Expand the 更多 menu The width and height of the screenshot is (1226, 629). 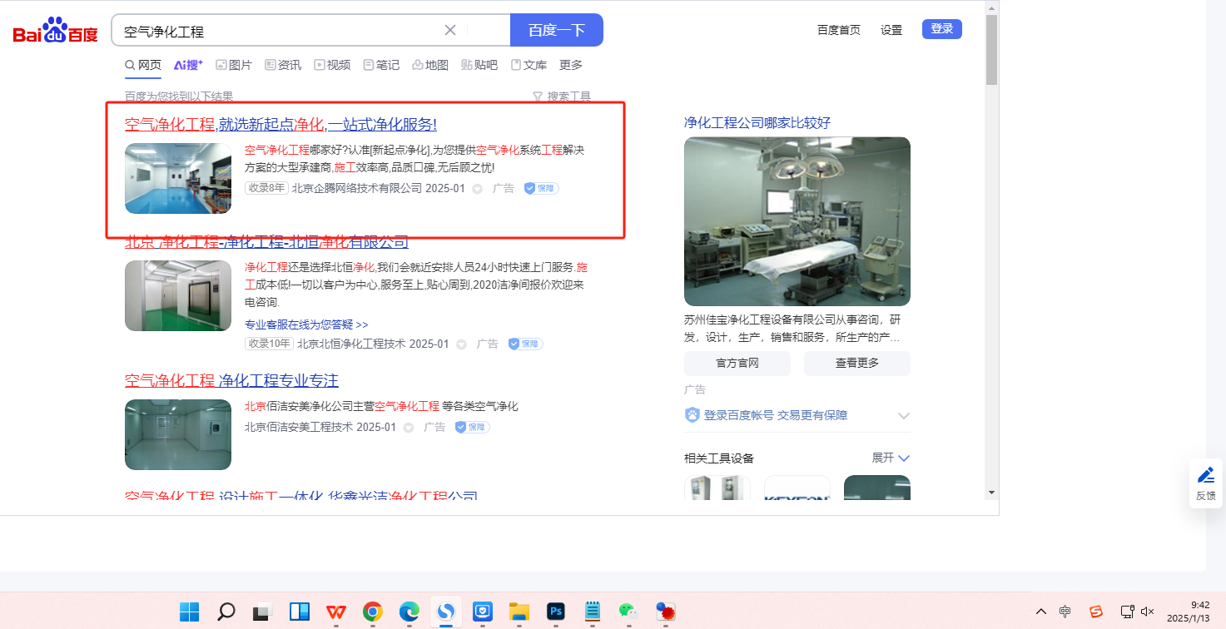pyautogui.click(x=571, y=65)
